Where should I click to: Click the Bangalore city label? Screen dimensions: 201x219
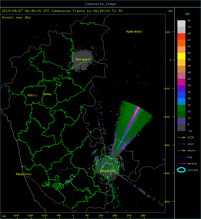(108, 171)
